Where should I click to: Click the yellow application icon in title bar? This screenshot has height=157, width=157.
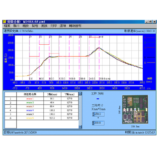(x=5, y=22)
